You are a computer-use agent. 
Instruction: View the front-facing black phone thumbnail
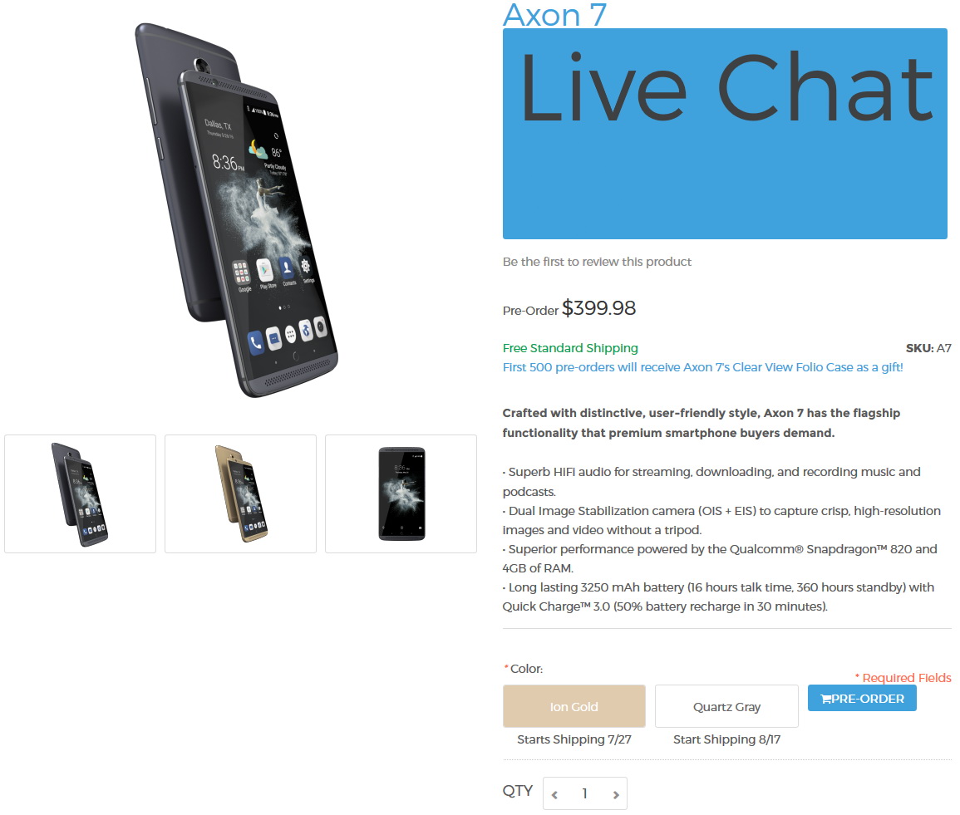[x=401, y=493]
